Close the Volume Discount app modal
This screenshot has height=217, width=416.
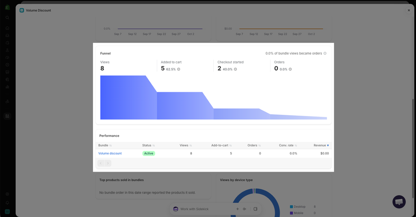409,10
